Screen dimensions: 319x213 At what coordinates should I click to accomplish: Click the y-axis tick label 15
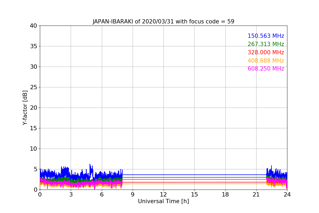click(33, 128)
